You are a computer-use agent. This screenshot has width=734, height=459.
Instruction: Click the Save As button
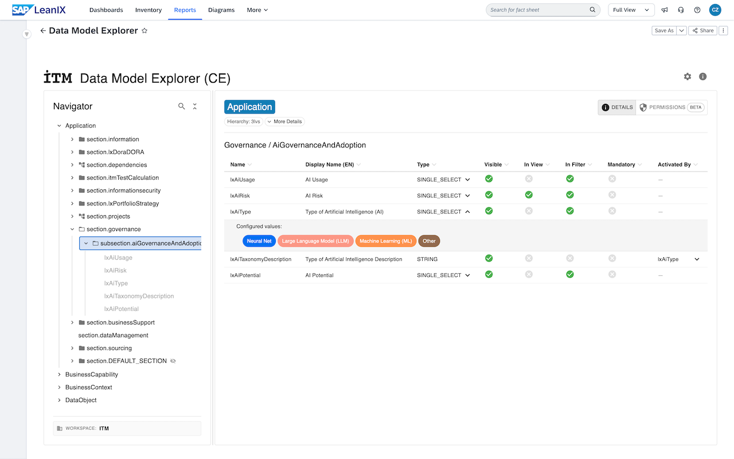(664, 31)
